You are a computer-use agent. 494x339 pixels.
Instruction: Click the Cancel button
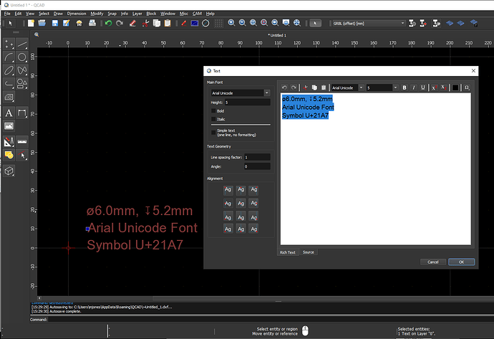tap(433, 262)
